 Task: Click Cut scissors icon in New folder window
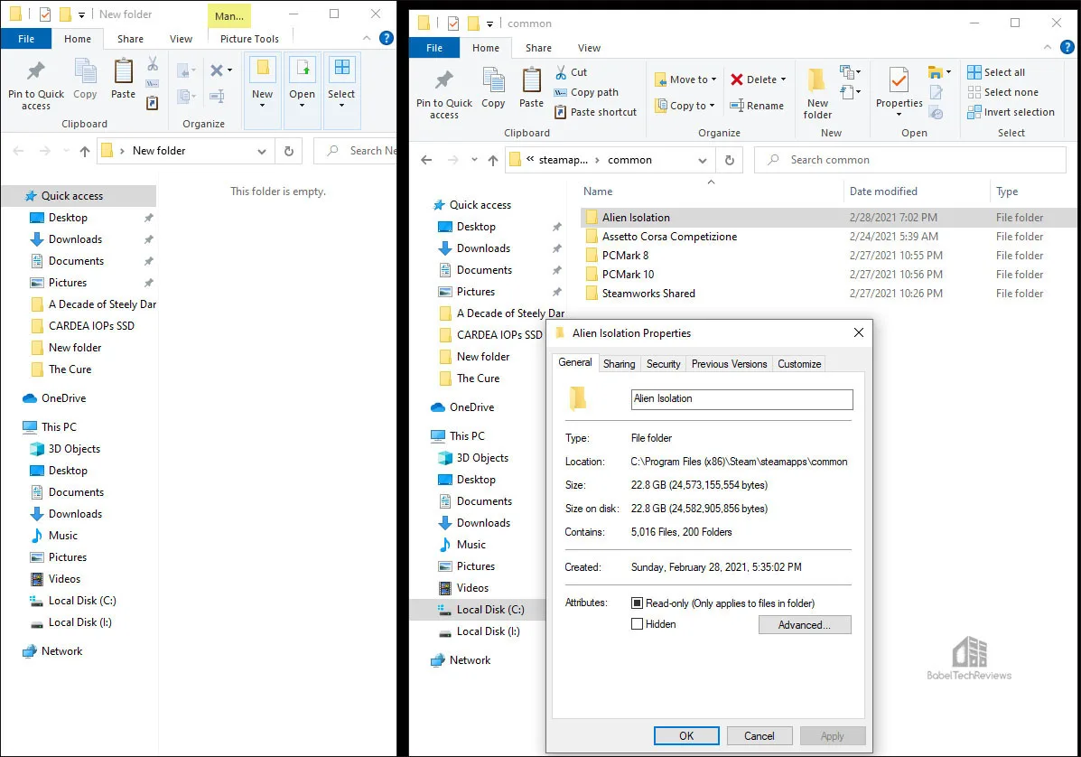pos(153,64)
